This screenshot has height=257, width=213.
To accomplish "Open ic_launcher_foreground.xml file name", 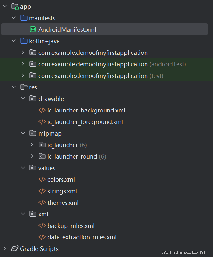I will pyautogui.click(x=85, y=122).
